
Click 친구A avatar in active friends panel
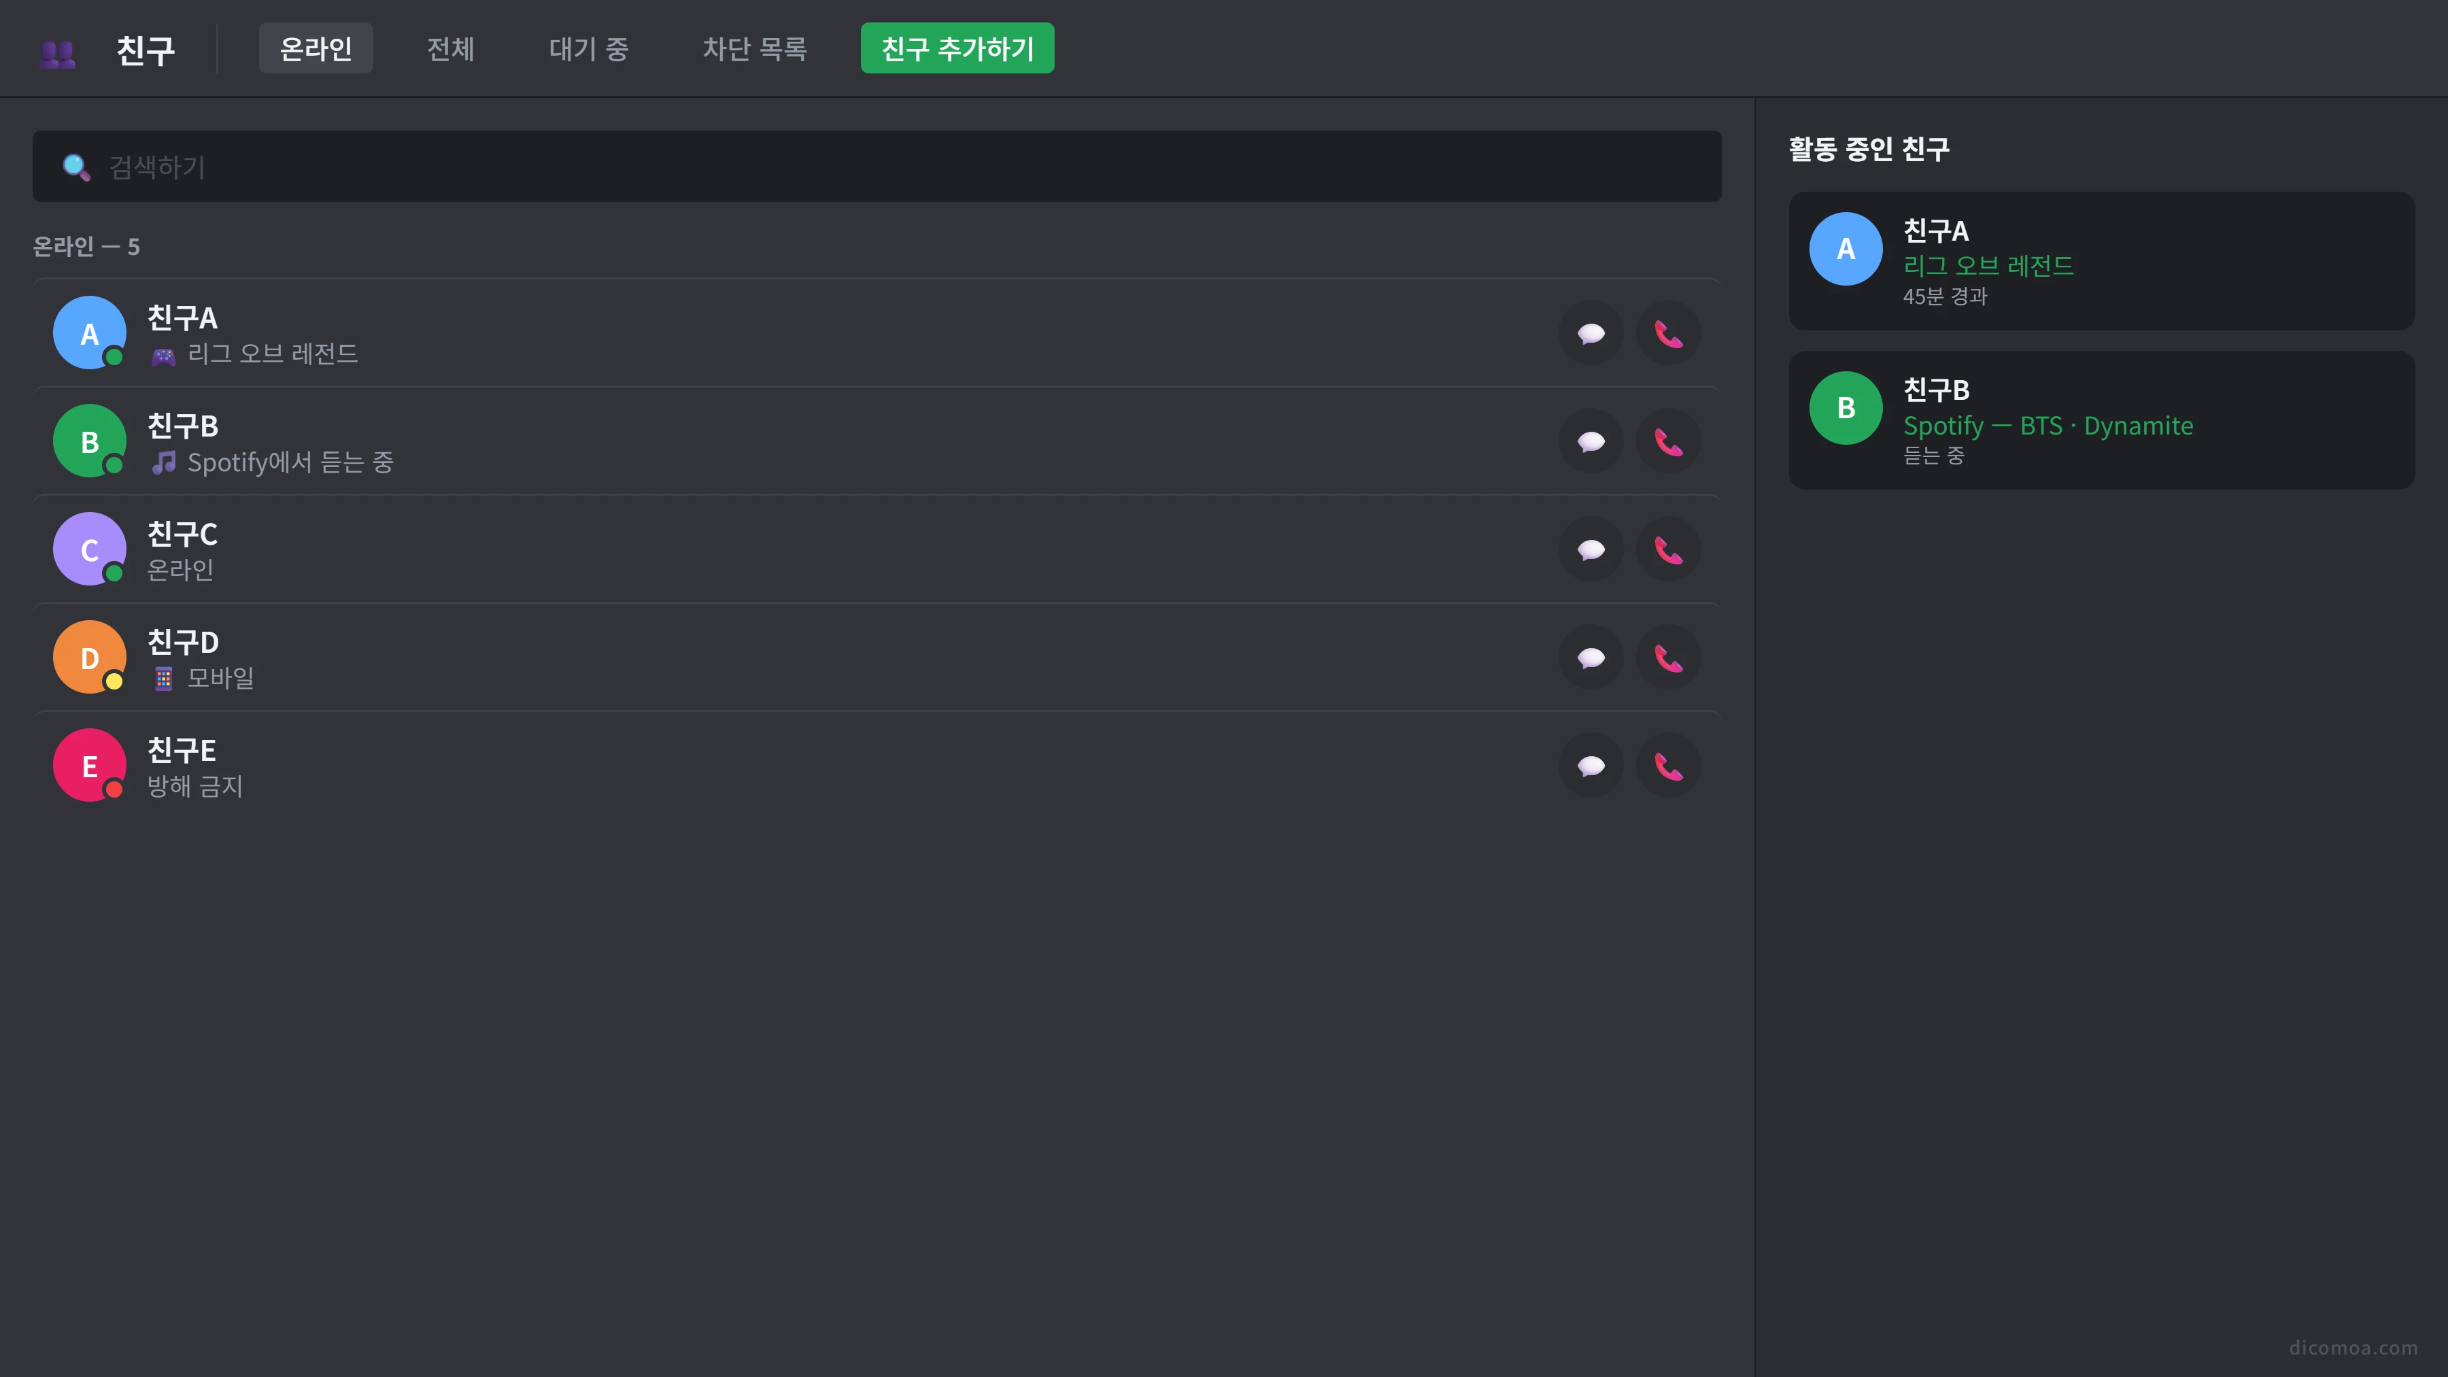[x=1846, y=249]
